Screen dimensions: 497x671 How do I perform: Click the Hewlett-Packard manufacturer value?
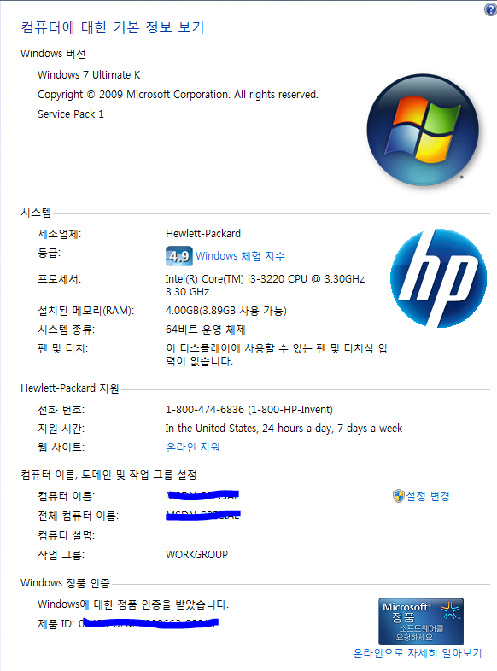click(x=203, y=234)
